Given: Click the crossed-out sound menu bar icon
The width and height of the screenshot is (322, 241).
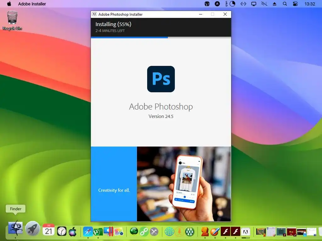Looking at the screenshot, I should click(x=264, y=4).
